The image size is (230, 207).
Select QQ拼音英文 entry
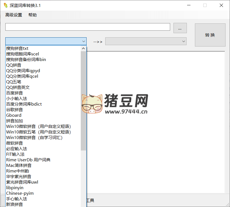point(43,87)
